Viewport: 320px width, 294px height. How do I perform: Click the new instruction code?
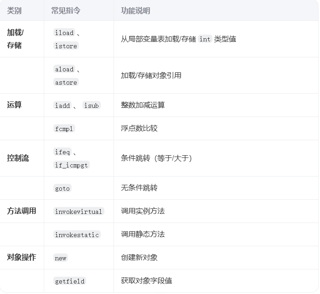(x=61, y=258)
